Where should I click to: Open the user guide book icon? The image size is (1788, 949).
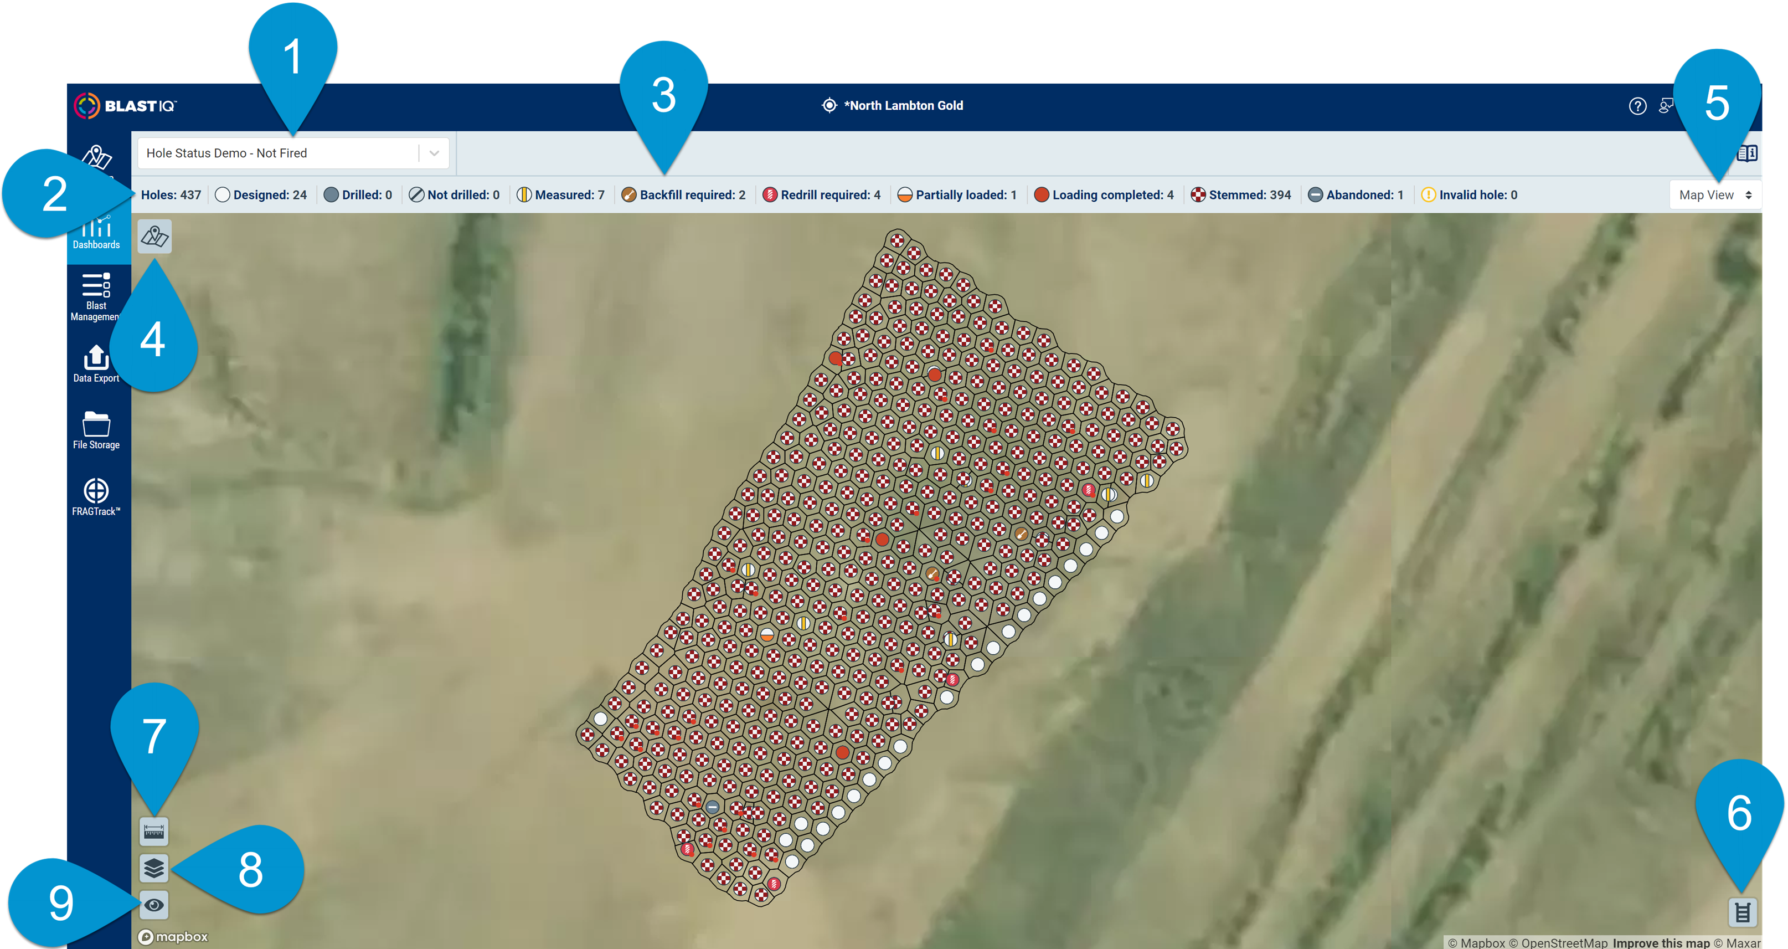[1746, 153]
